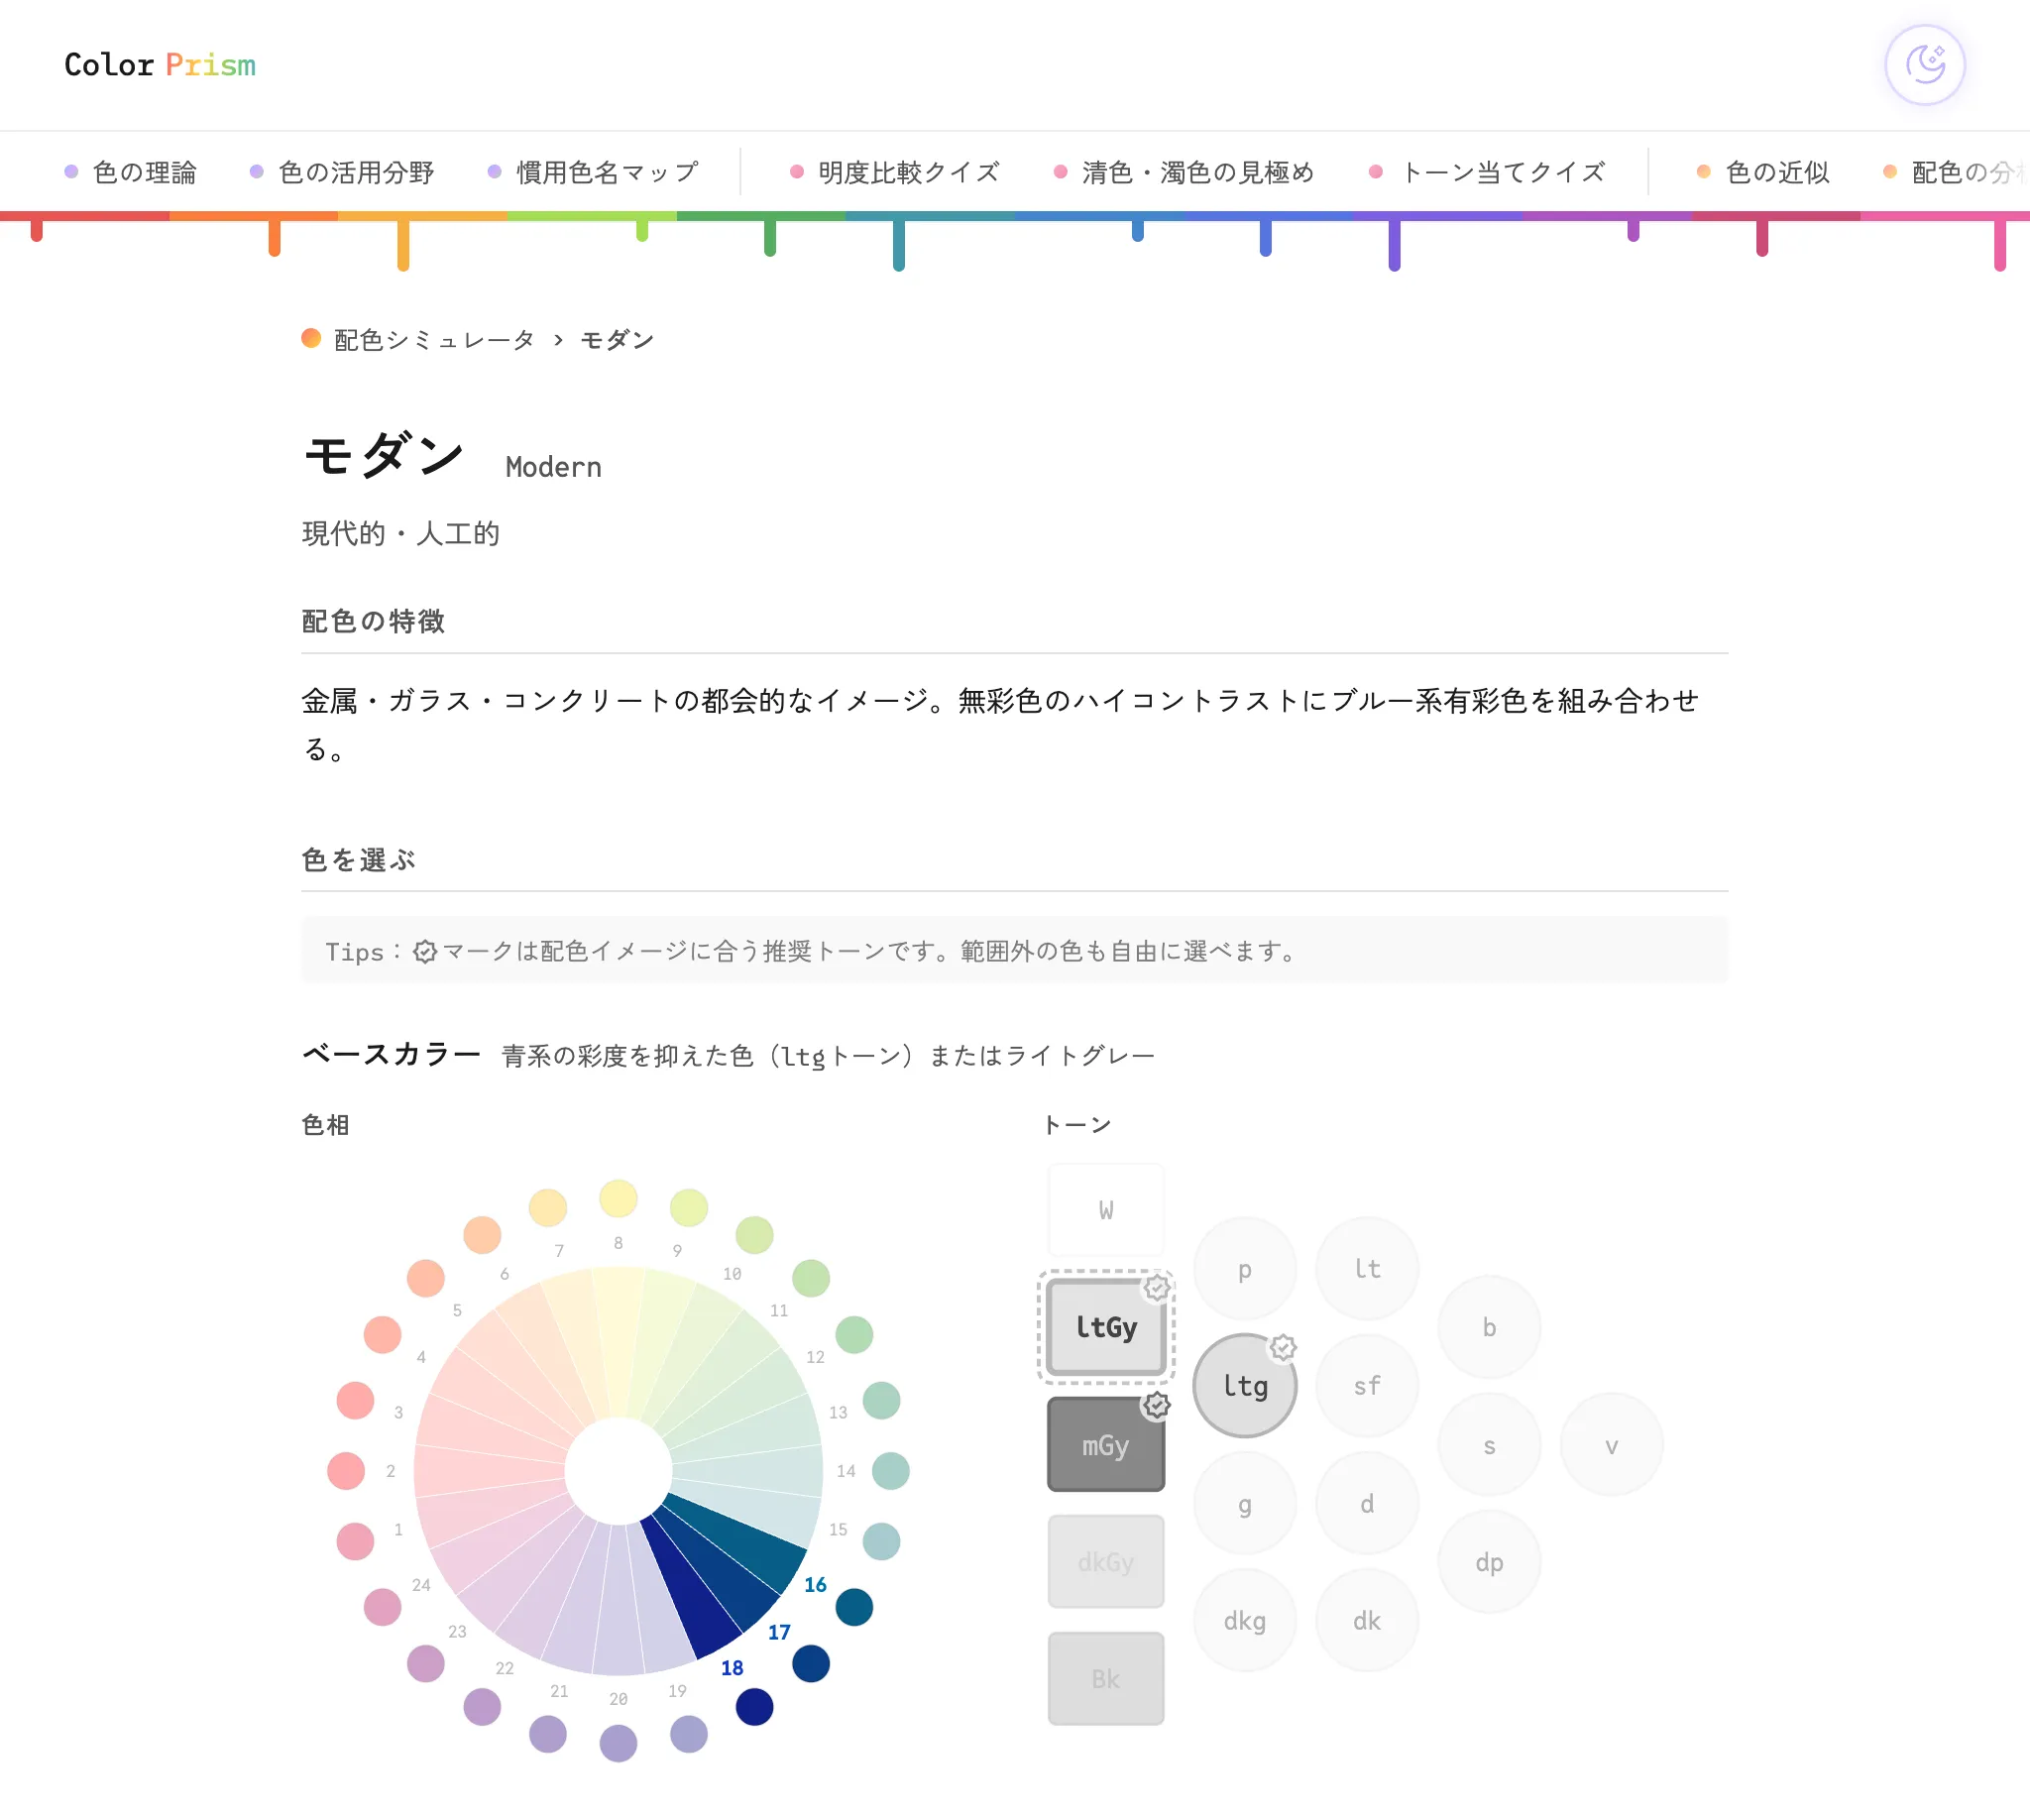Pick hue 16 dot on wheel
This screenshot has width=2030, height=1818.
(x=854, y=1607)
